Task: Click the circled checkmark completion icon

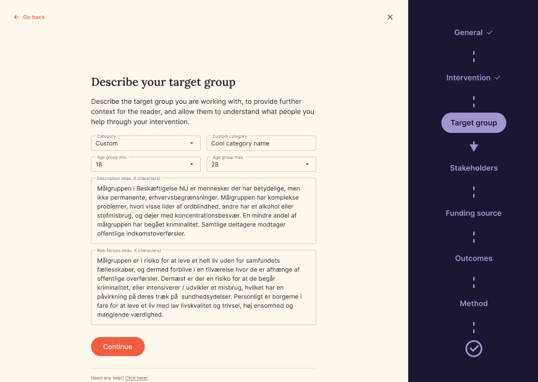Action: (474, 349)
